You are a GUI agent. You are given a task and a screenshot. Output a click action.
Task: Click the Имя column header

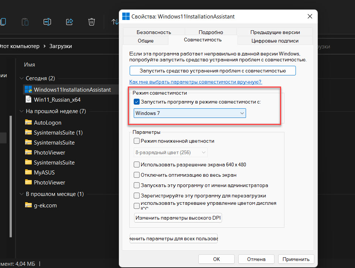[x=30, y=65]
